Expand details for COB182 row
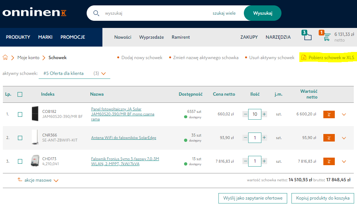Viewport: 357px width, 206px height. click(x=344, y=114)
